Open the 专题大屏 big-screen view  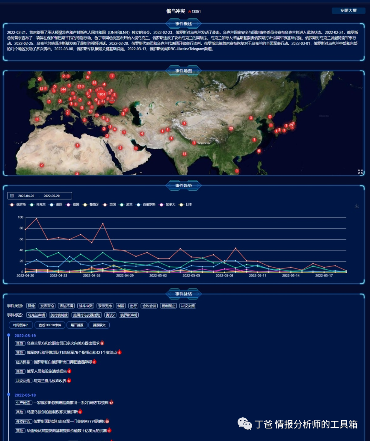pyautogui.click(x=348, y=11)
